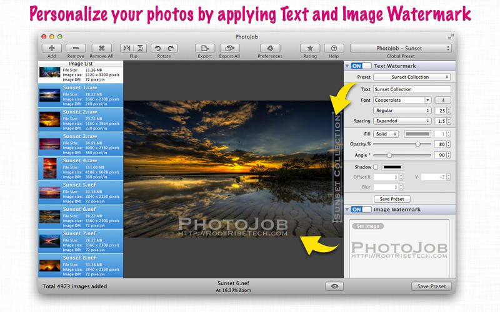This screenshot has height=312, width=500.
Task: Click the Remove All toolbar icon
Action: point(101,48)
